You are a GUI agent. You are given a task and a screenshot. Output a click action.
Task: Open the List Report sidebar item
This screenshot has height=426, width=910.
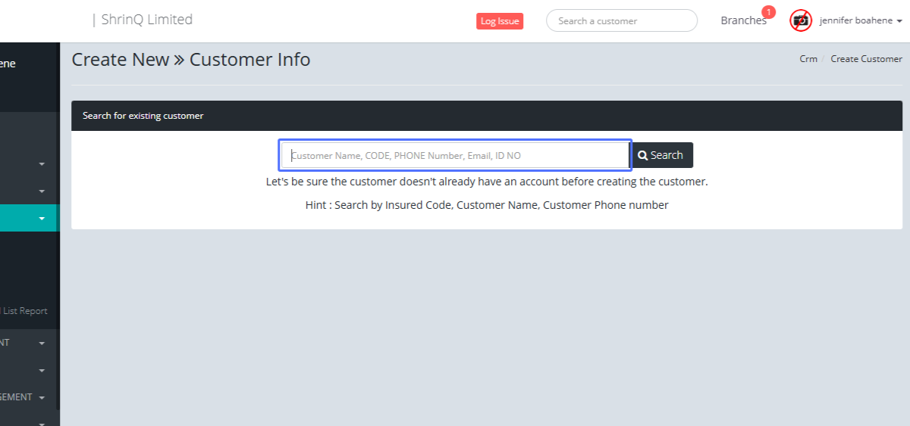tap(24, 311)
